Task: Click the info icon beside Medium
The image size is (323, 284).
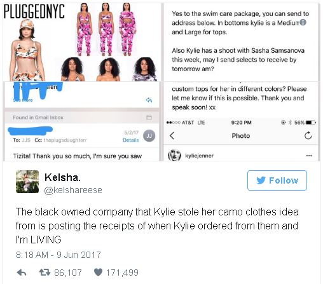Action: (x=303, y=22)
